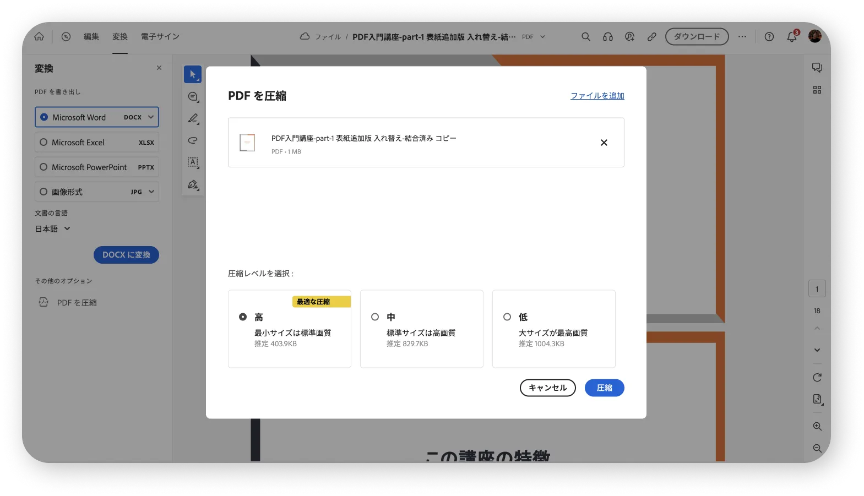The image size is (864, 496).
Task: Click PDF を圧縮 in other options
Action: 77,303
